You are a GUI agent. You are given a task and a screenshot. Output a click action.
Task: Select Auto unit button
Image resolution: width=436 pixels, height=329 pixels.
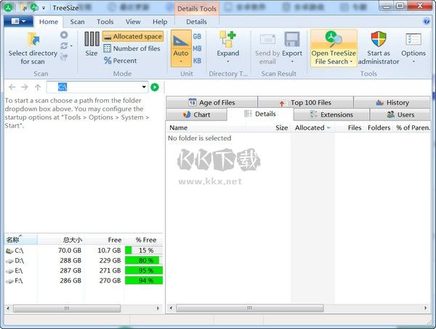pos(181,49)
